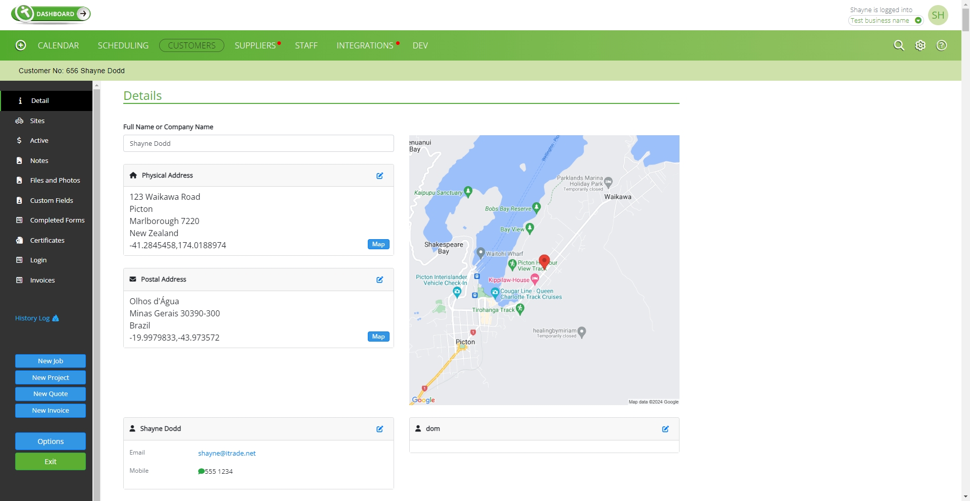Select Invoices in the left sidebar
The image size is (970, 501).
[42, 280]
